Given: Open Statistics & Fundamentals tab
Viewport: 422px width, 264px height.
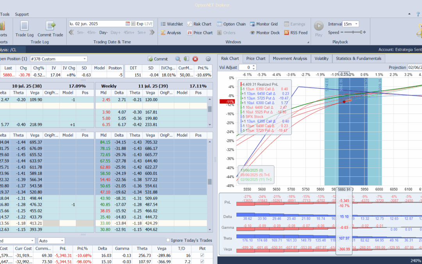Looking at the screenshot, I should pos(358,58).
